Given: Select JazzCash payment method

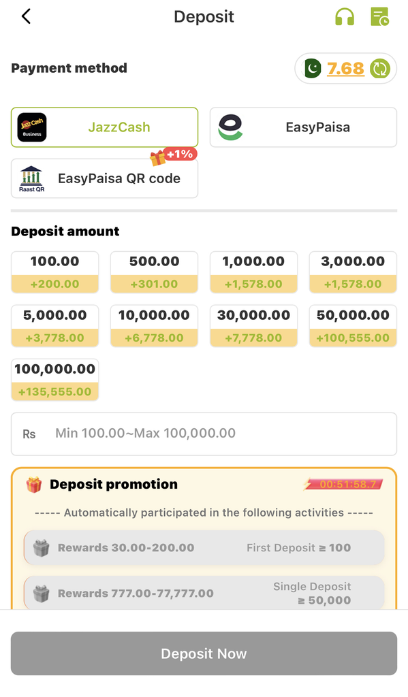Looking at the screenshot, I should point(105,127).
